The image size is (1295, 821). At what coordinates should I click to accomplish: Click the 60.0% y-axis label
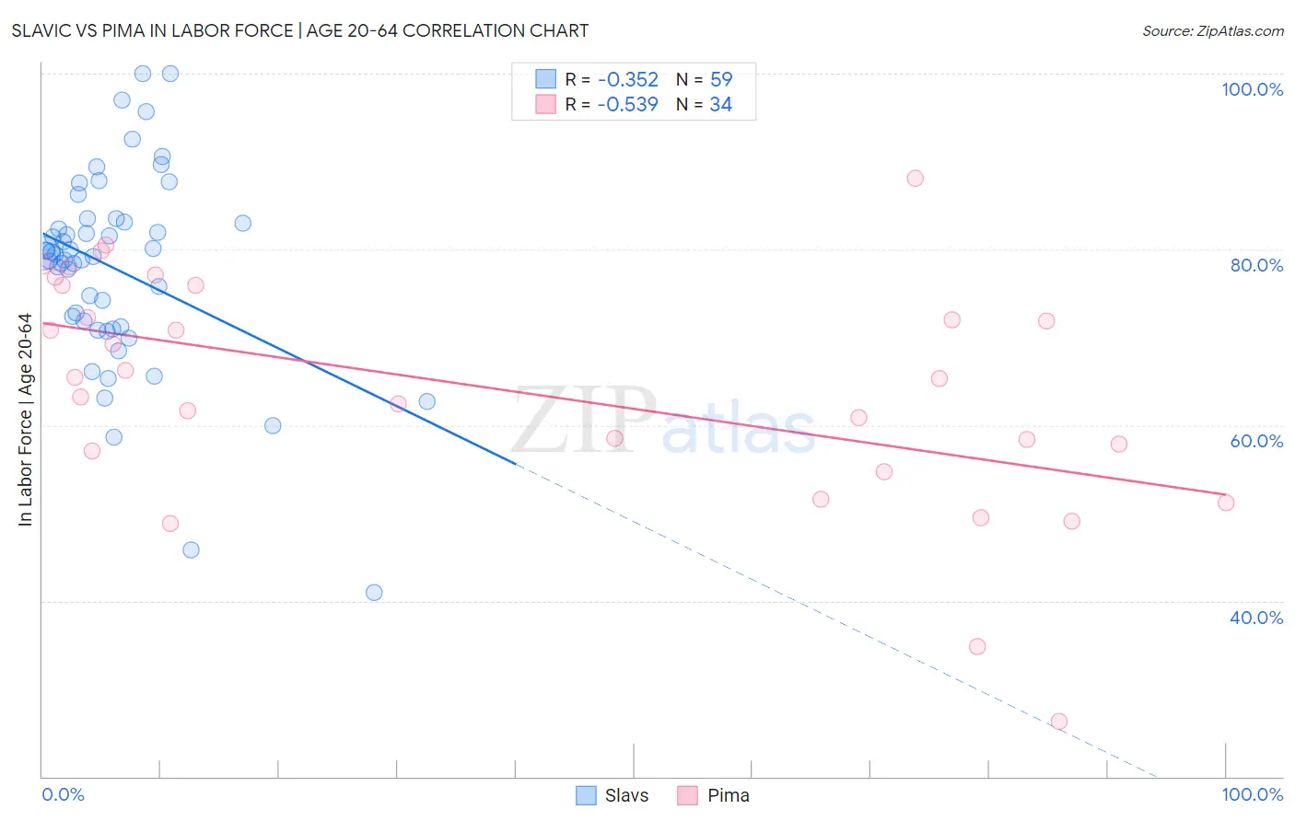1256,441
